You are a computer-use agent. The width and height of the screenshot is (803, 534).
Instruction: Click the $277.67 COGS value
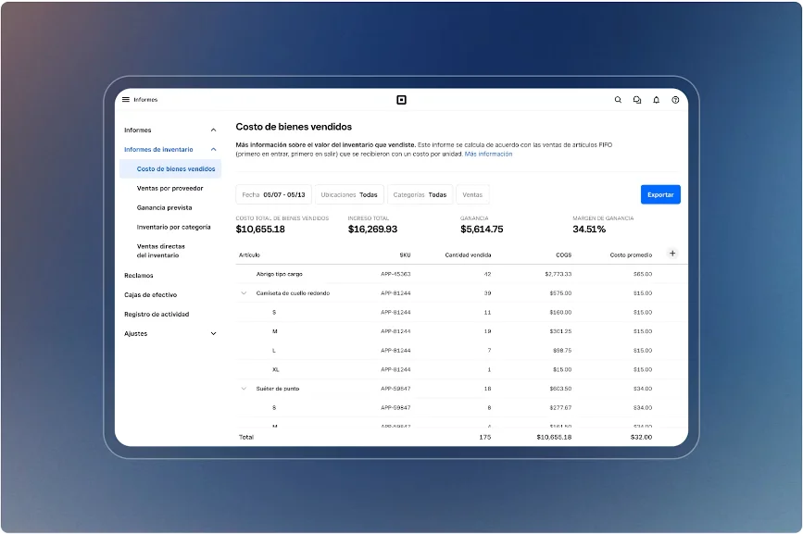pyautogui.click(x=560, y=407)
